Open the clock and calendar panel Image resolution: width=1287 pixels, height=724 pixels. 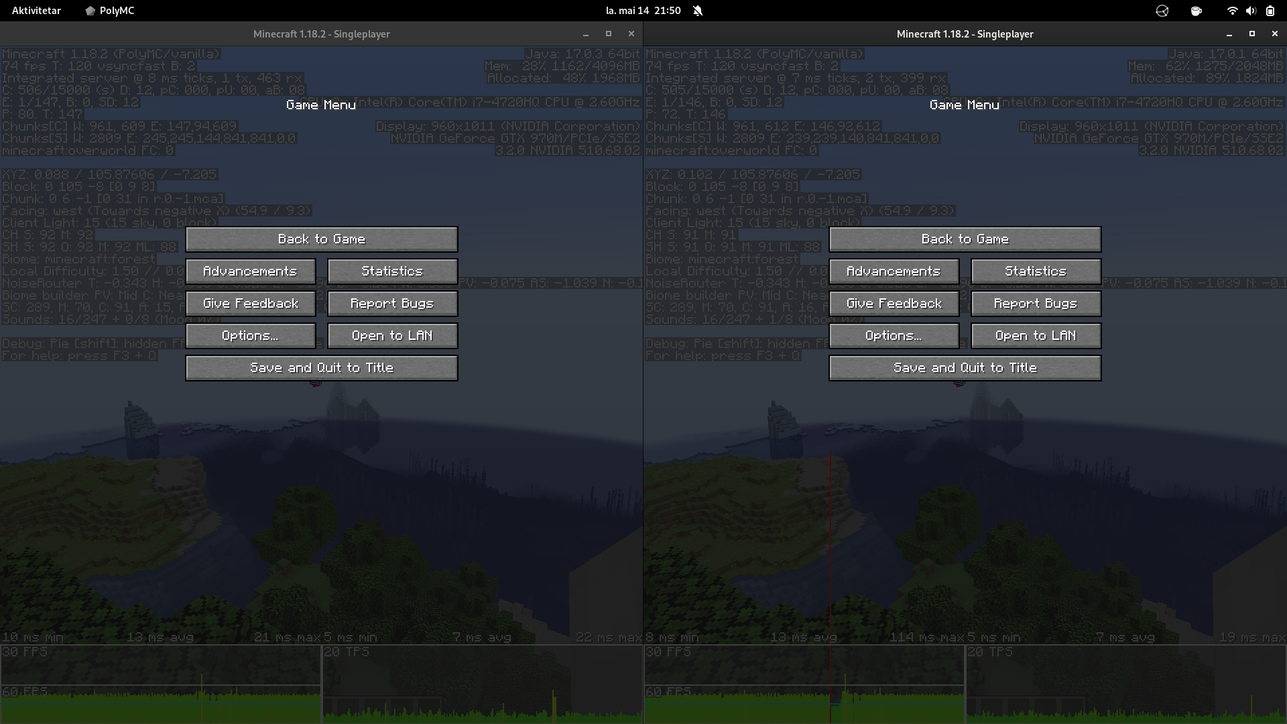[643, 11]
